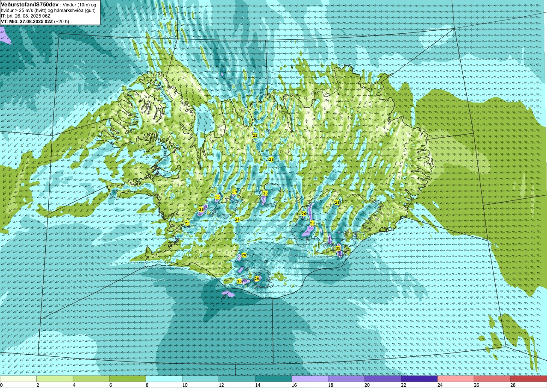Screen dimensions: 547x388
Task: Click the red legend swatch above 28
Action: pos(529,379)
